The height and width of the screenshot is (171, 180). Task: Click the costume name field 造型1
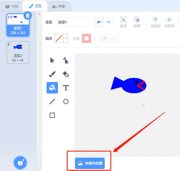click(x=73, y=22)
